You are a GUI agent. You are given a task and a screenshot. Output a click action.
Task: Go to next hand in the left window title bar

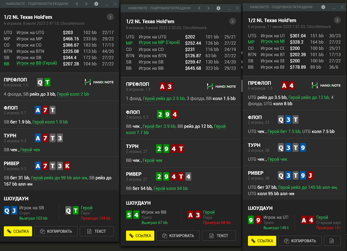(86, 4)
